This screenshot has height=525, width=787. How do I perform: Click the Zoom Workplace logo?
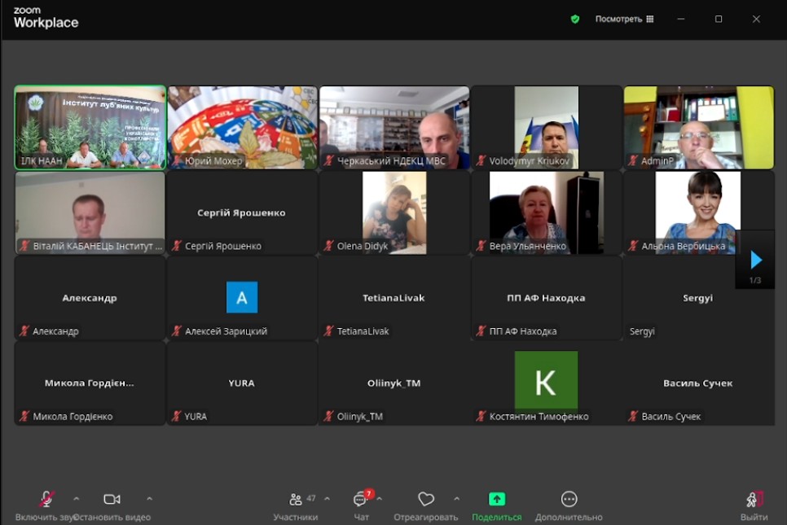[x=46, y=18]
